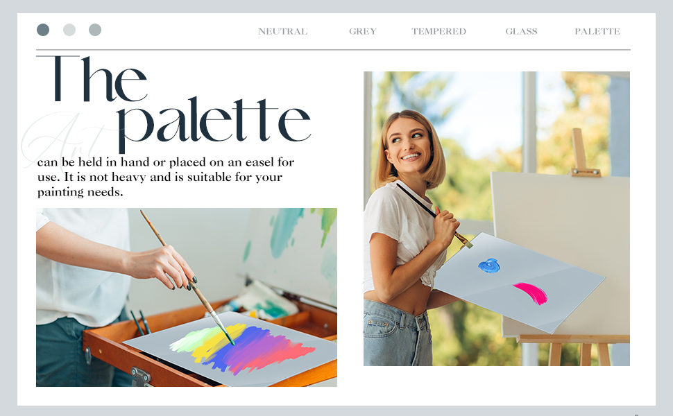Image resolution: width=673 pixels, height=416 pixels.
Task: Click the pink paint stroke on palette
Action: pos(531,293)
